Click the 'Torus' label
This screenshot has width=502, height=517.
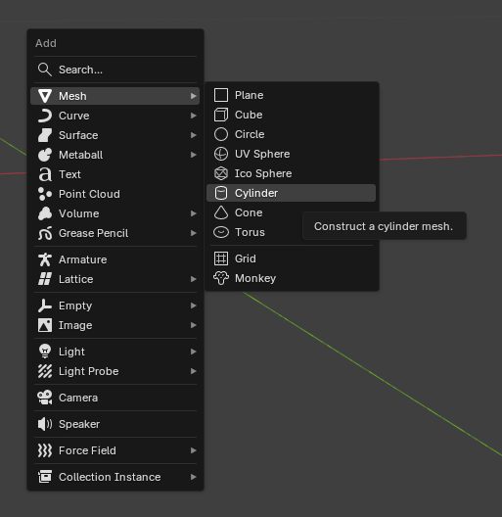pyautogui.click(x=250, y=232)
